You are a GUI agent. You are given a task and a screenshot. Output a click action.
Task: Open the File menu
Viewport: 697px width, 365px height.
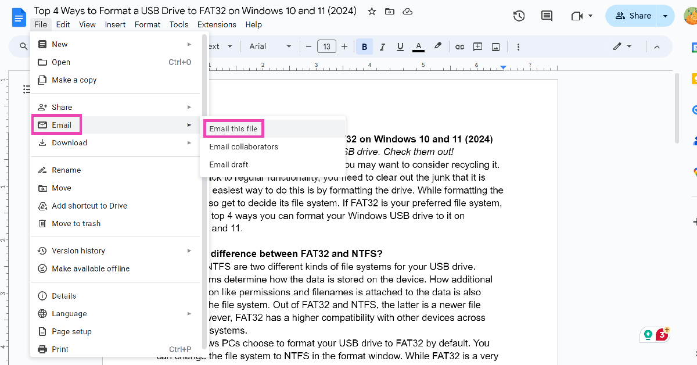[41, 24]
